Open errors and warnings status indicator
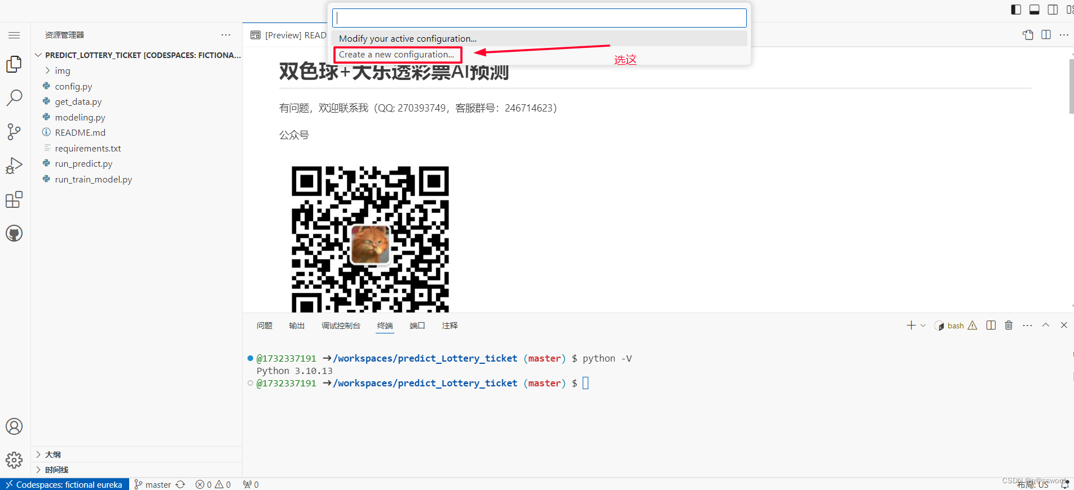Viewport: 1074px width, 490px height. click(x=213, y=484)
